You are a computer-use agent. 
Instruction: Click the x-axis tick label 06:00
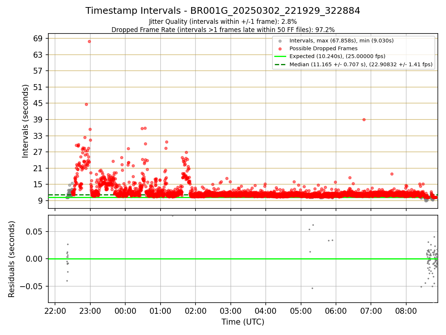click(336, 310)
